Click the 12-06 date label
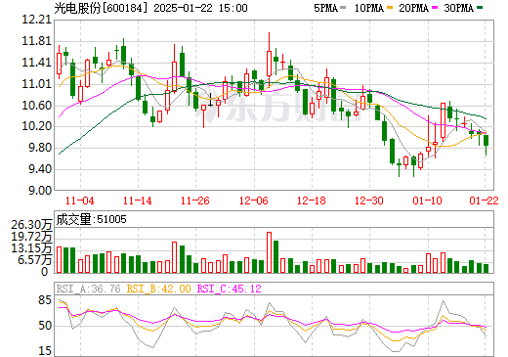 tap(254, 201)
